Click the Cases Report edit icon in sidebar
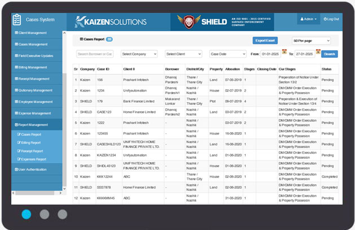Viewport: 355px width, 230px height. click(x=19, y=134)
